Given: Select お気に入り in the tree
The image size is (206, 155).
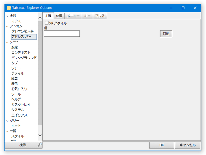Looking at the screenshot, I should [19, 89].
